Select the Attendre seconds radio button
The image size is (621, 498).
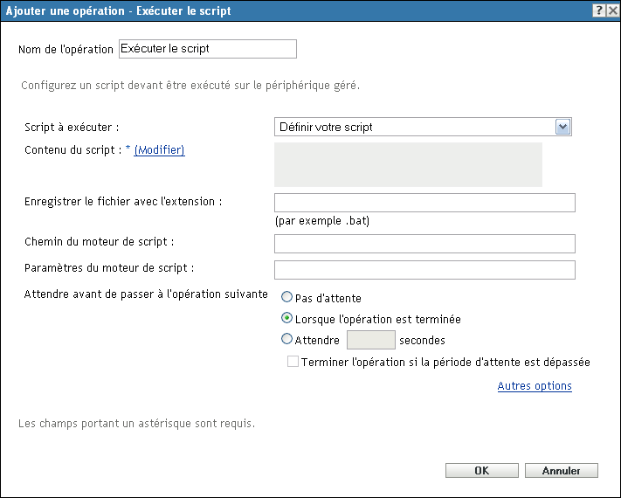286,339
